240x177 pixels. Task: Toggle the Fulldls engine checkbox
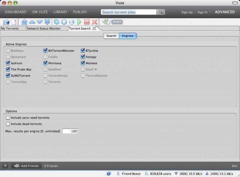45,57
